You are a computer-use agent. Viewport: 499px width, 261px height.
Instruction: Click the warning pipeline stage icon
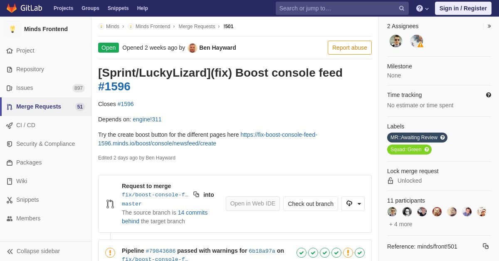(x=348, y=253)
